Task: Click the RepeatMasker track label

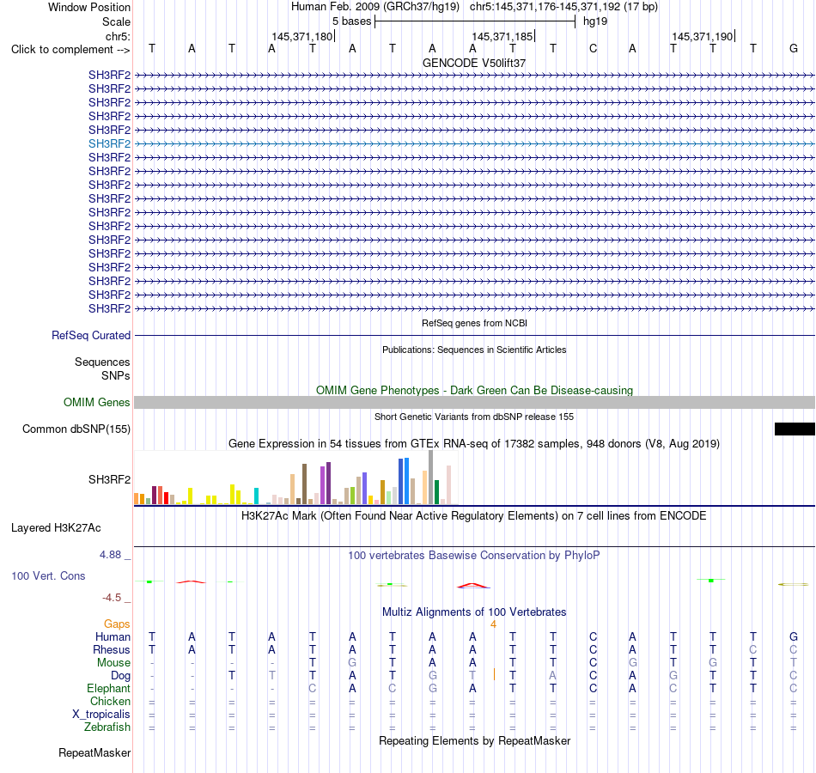Action: [x=94, y=752]
